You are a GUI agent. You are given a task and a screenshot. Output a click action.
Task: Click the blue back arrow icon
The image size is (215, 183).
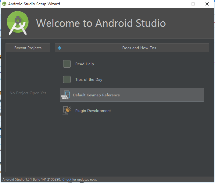pyautogui.click(x=59, y=48)
